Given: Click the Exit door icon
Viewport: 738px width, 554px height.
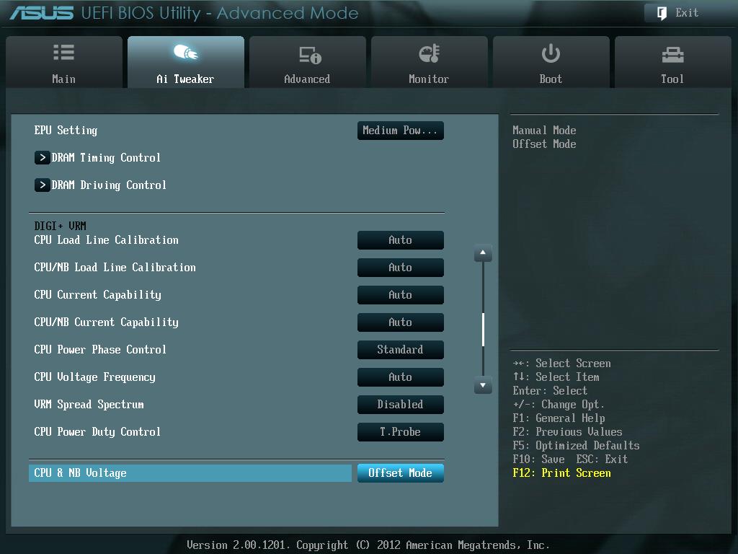Looking at the screenshot, I should (662, 13).
